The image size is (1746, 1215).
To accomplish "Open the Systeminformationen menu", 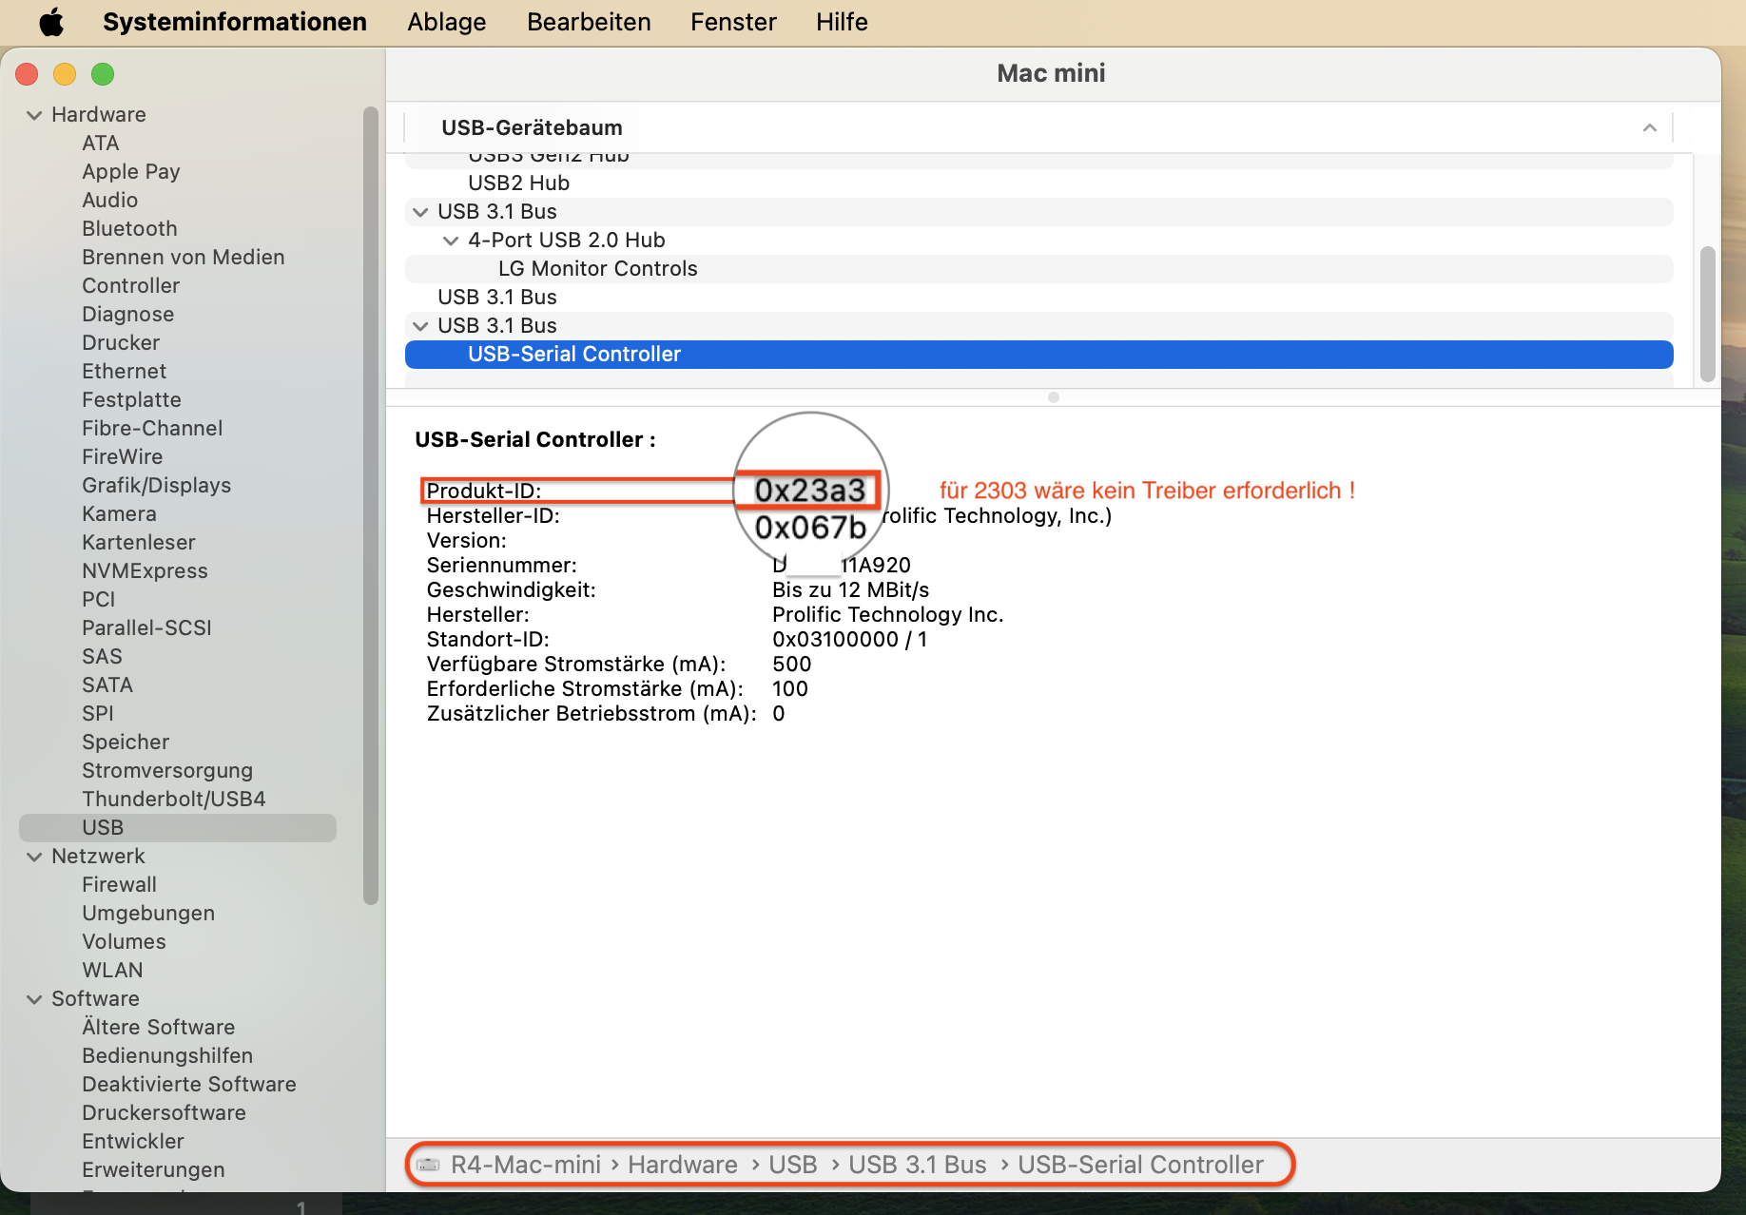I will pos(235,21).
